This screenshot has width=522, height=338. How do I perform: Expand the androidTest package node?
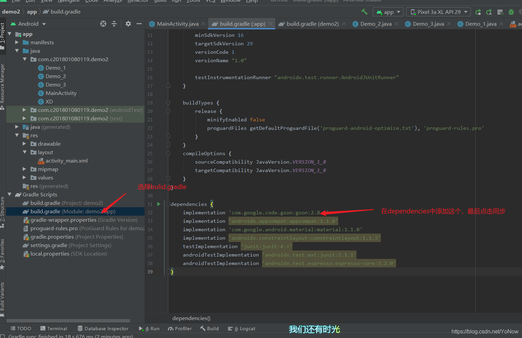[24, 110]
